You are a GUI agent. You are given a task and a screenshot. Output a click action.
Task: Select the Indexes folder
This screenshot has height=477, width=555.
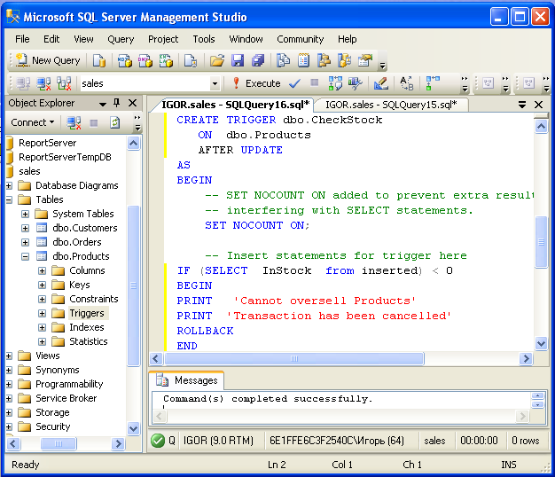pos(87,327)
